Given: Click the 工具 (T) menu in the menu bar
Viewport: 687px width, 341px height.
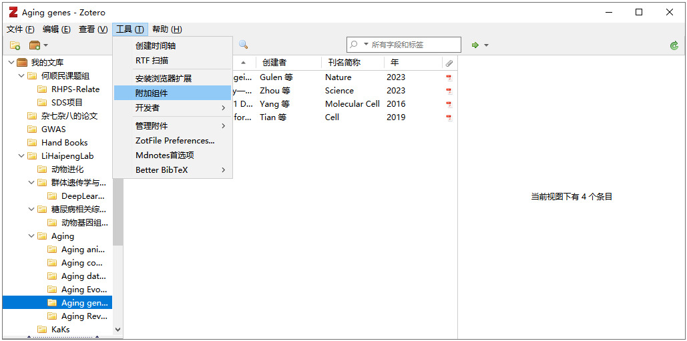Looking at the screenshot, I should coord(130,29).
